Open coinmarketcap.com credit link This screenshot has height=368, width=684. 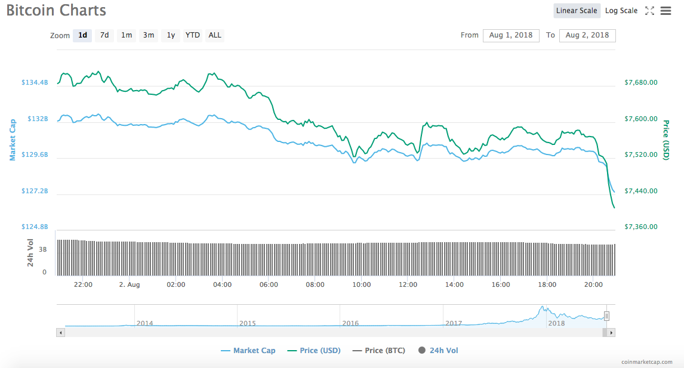[647, 362]
